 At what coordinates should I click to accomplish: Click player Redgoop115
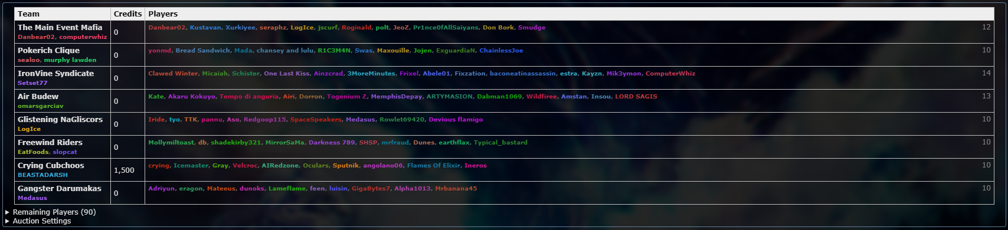pyautogui.click(x=265, y=120)
